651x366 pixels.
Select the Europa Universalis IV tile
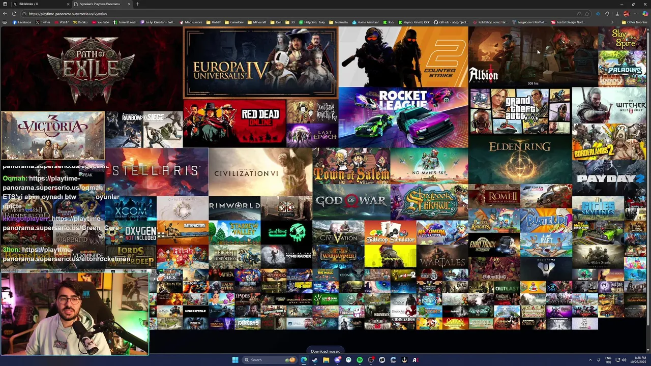pos(260,63)
